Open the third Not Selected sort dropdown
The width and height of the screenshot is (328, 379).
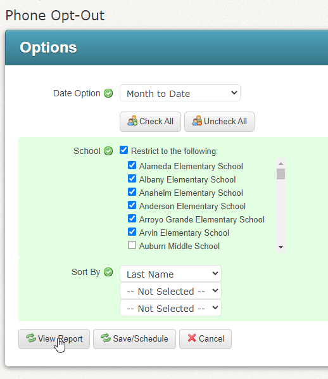[x=170, y=308]
